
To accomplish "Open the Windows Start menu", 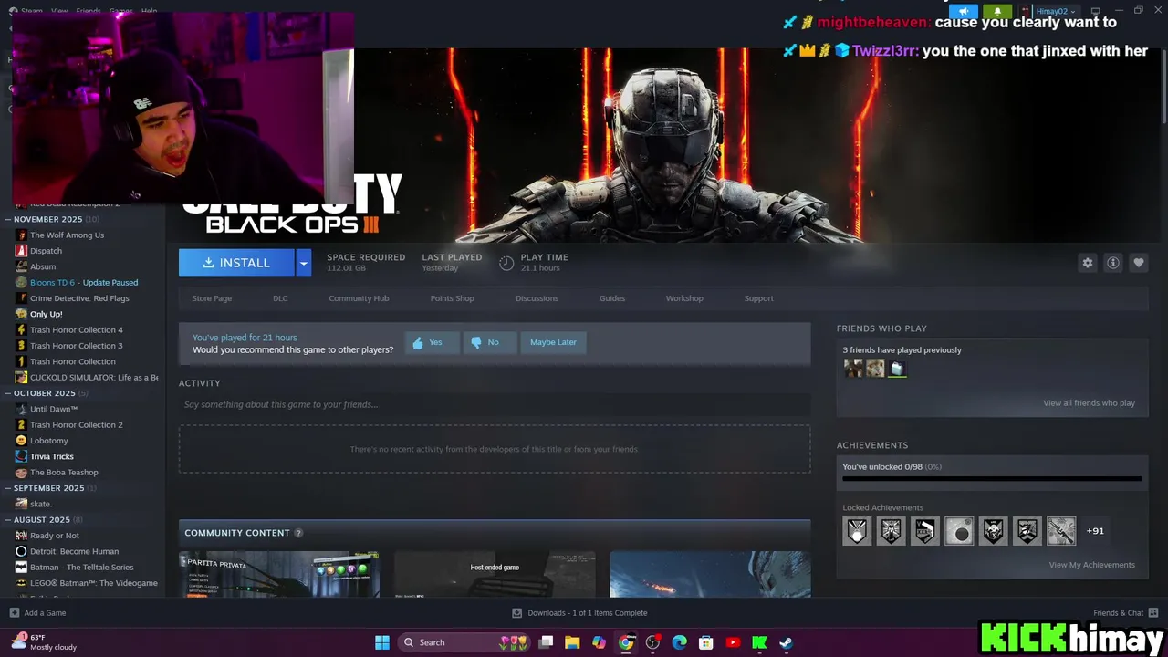I will (382, 642).
